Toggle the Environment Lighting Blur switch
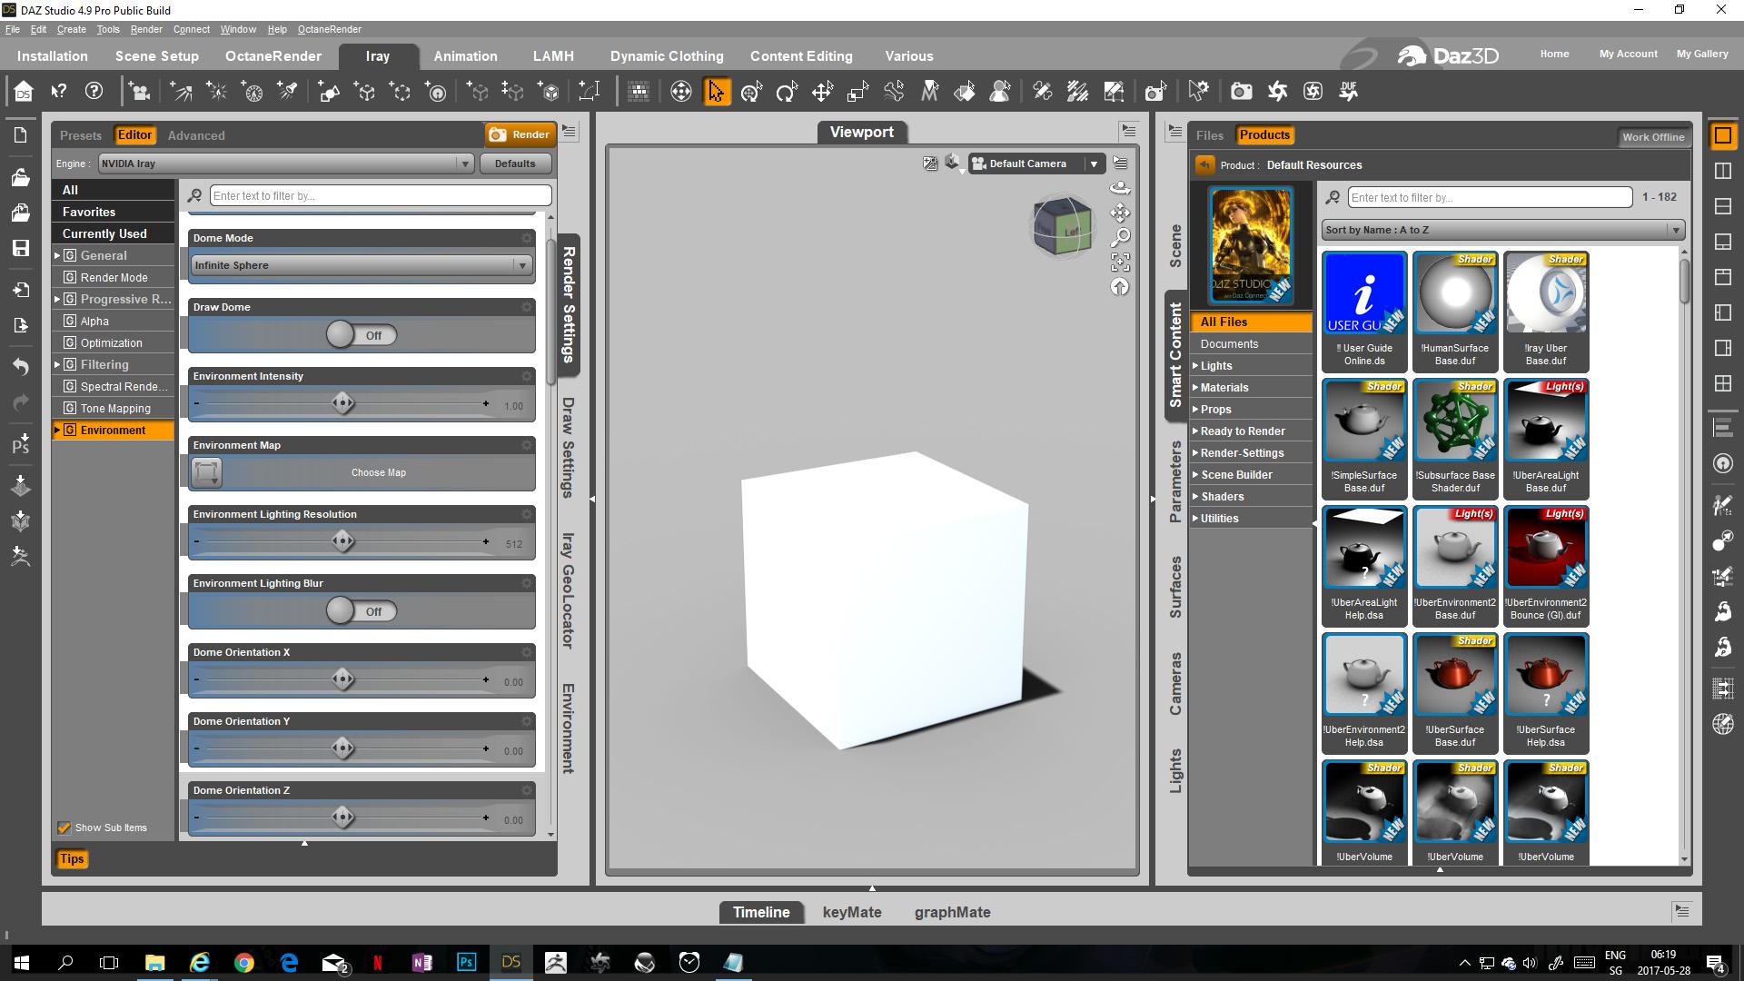This screenshot has width=1744, height=981. click(362, 611)
